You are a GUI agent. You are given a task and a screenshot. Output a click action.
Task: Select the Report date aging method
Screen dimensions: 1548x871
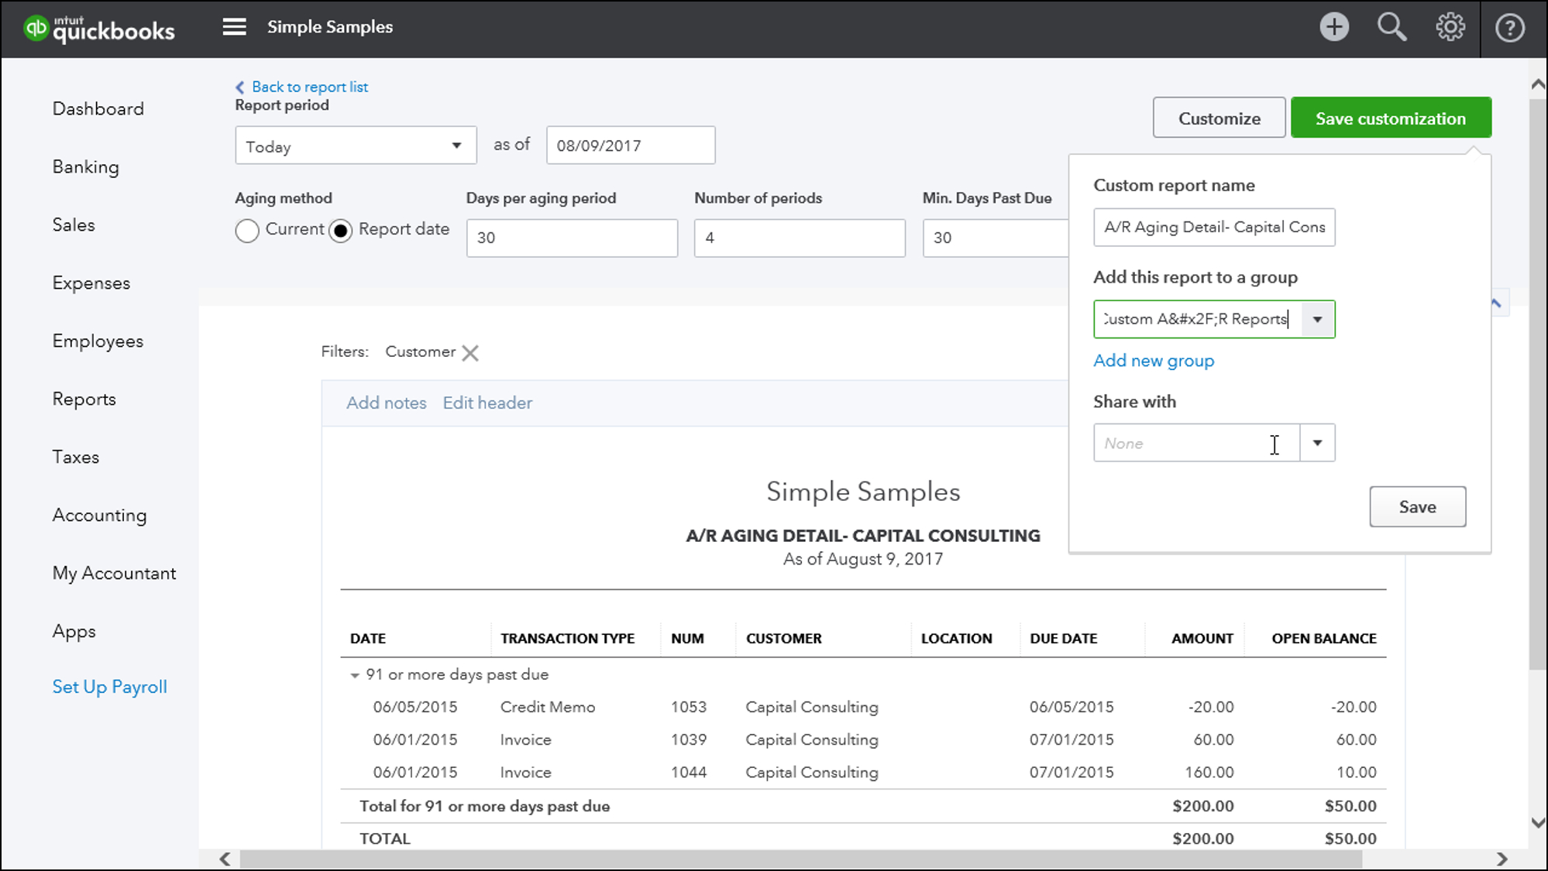click(x=340, y=229)
